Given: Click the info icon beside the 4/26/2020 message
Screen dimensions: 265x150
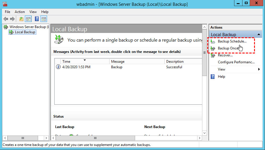Looking at the screenshot, I should (58, 67).
